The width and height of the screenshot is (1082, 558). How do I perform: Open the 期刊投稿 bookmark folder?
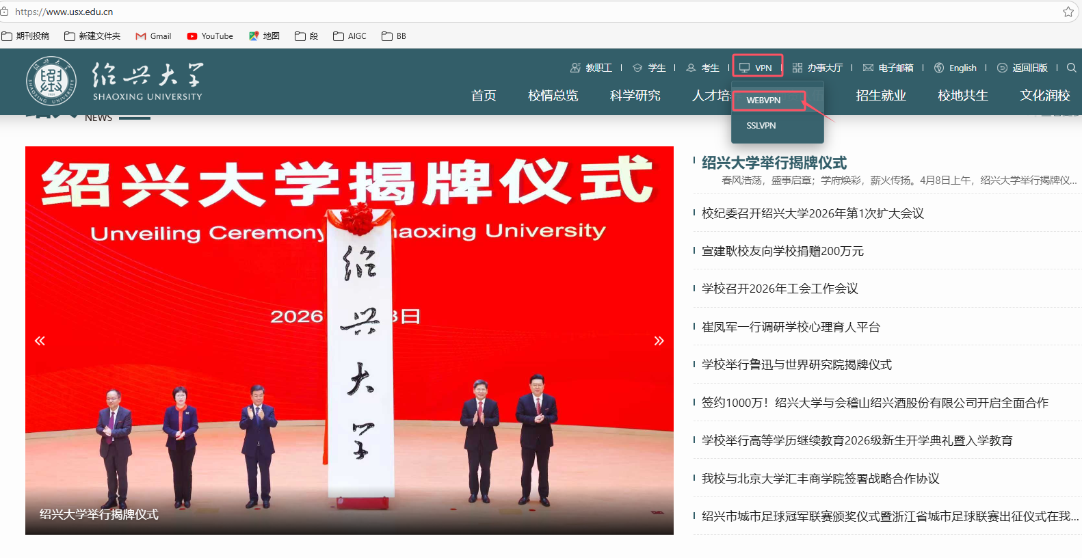tap(26, 36)
